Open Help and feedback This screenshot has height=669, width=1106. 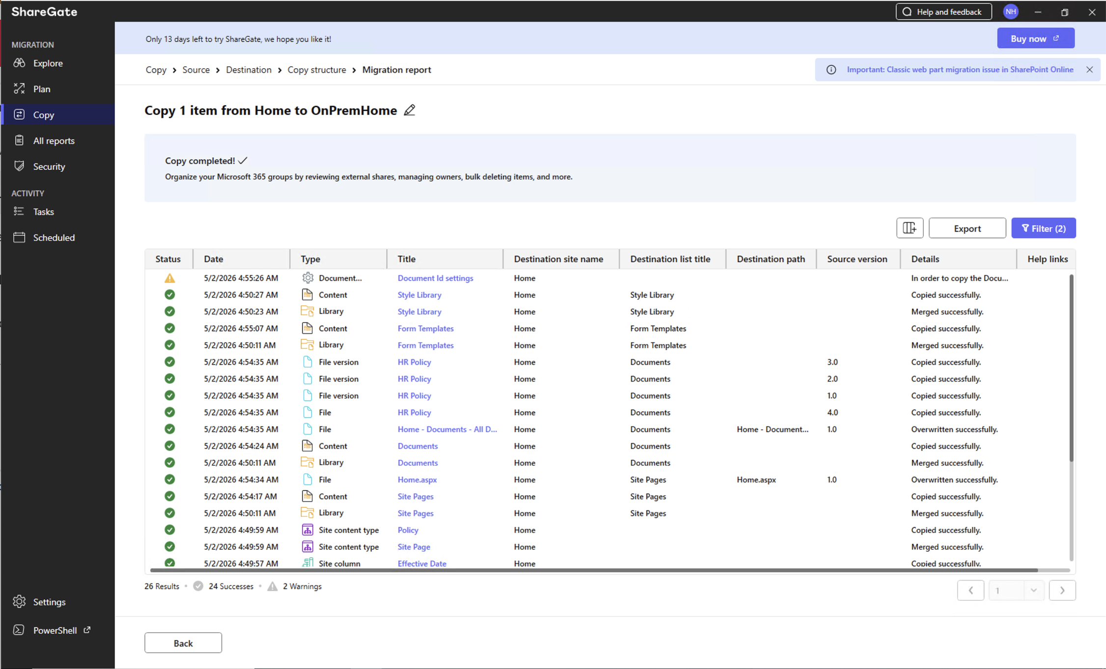point(943,12)
